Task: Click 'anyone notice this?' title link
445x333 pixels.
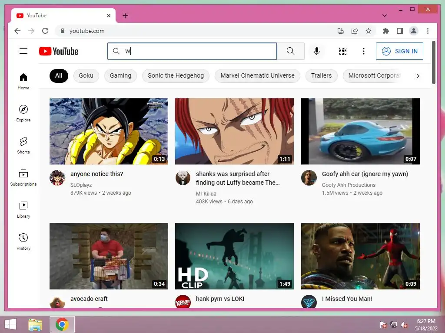Action: pyautogui.click(x=97, y=174)
